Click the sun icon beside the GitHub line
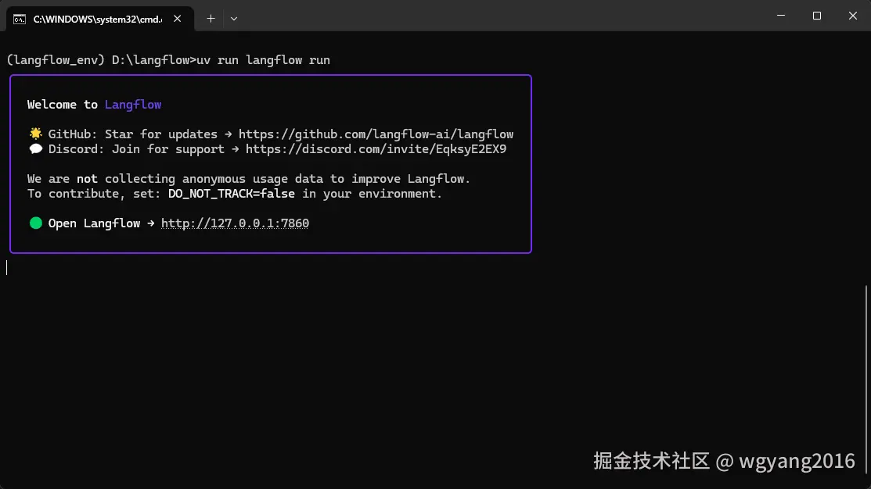Viewport: 871px width, 489px height. [x=35, y=134]
